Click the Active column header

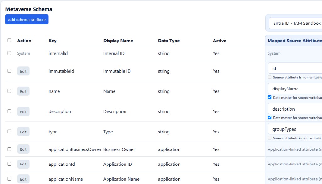pyautogui.click(x=219, y=41)
